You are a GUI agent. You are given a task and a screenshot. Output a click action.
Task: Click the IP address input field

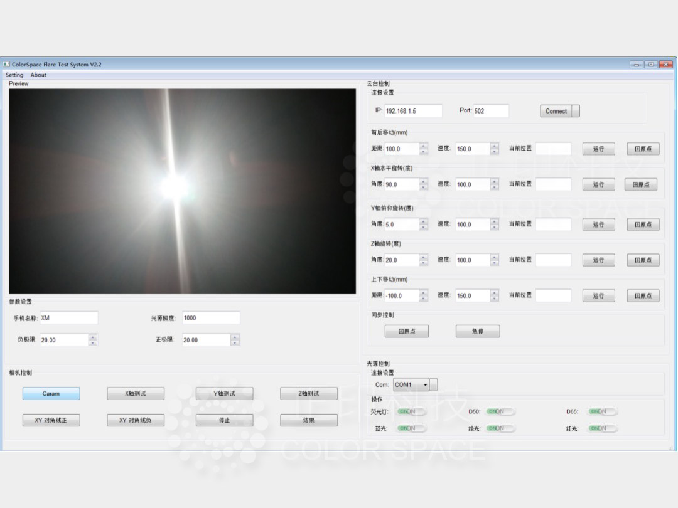(x=412, y=111)
